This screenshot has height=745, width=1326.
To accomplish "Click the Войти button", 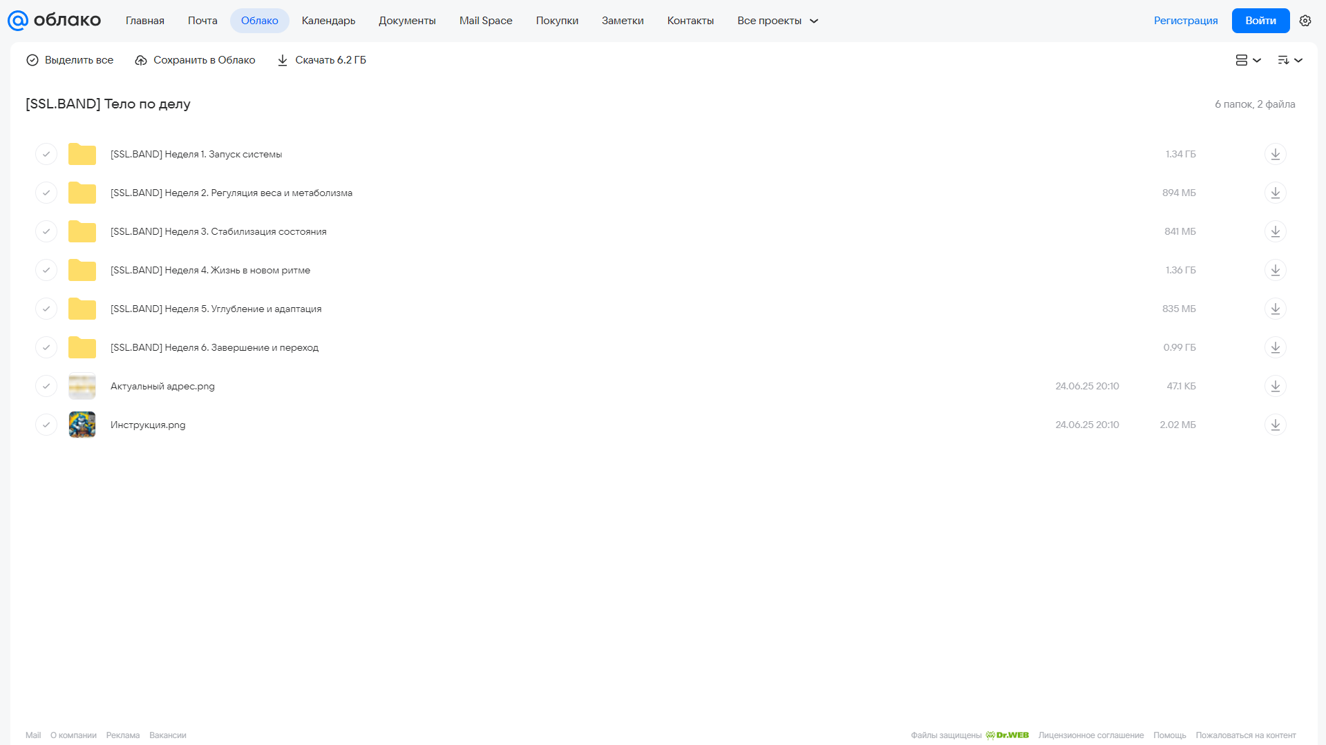I will click(x=1260, y=21).
